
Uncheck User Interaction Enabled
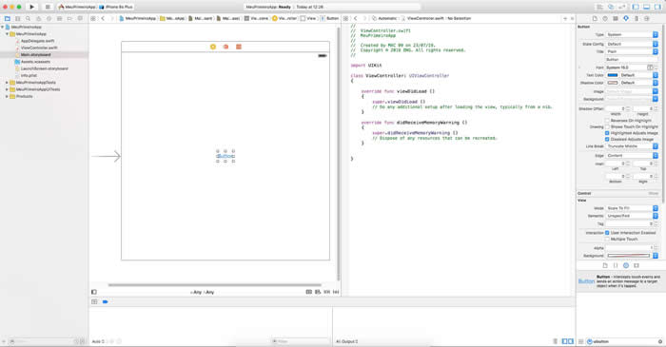(607, 233)
